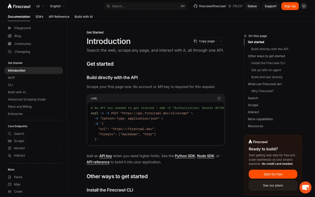Expand the Plans and Billing section
This screenshot has width=315, height=197.
pos(60,107)
